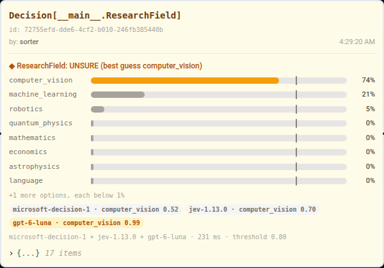Click the robotics row label

[26, 109]
